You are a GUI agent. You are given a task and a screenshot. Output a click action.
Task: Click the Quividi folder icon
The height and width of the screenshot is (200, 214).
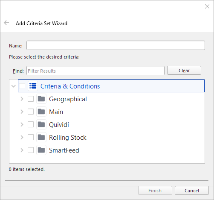[x=41, y=124]
